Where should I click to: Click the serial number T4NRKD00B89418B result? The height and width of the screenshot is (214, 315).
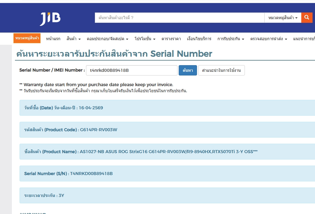point(91,174)
